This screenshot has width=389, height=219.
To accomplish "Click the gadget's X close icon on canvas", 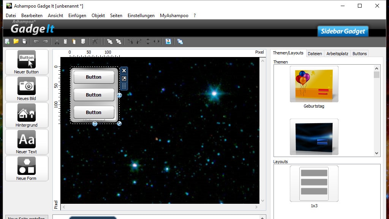I will click(124, 71).
